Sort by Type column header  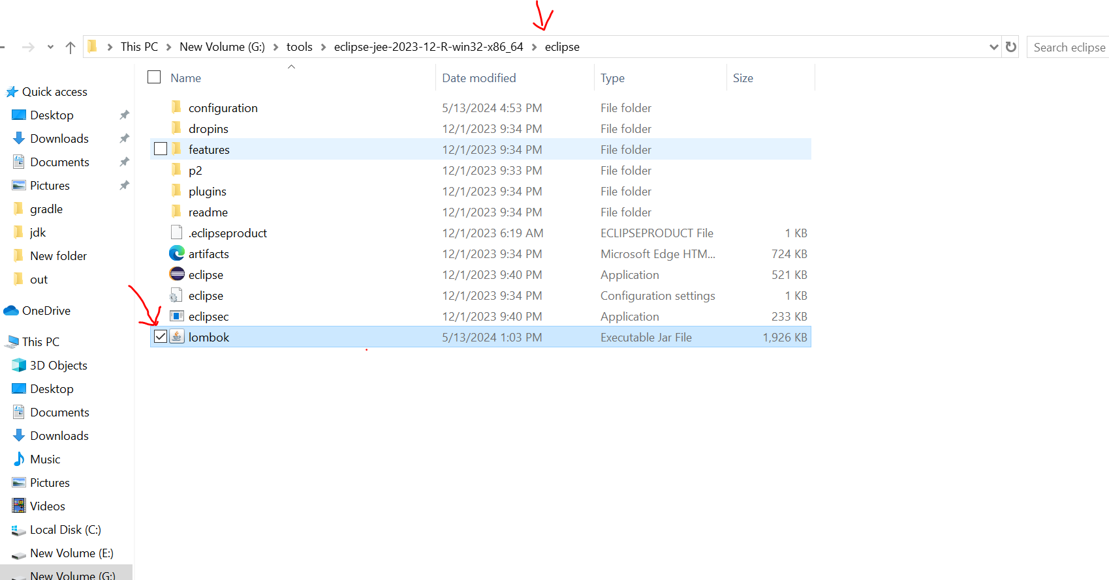612,78
